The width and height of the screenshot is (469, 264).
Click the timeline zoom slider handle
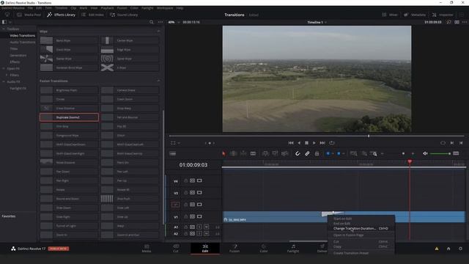pos(403,153)
